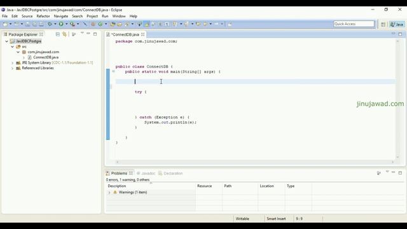The width and height of the screenshot is (407, 229).
Task: Maximize the Problems view panel
Action: [400, 172]
